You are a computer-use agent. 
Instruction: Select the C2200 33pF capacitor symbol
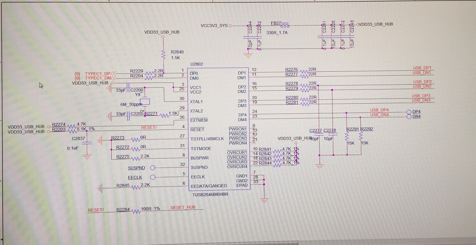pyautogui.click(x=128, y=88)
